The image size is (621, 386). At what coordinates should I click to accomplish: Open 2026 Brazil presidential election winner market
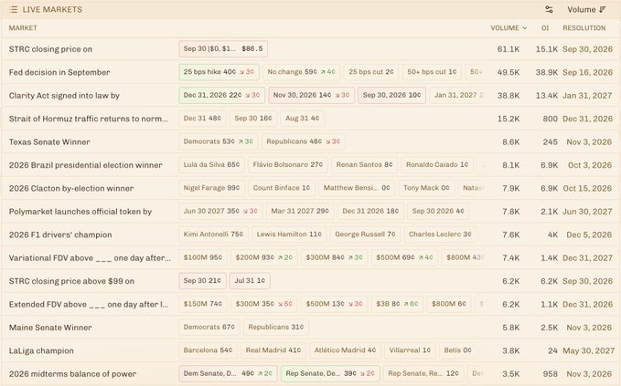point(86,165)
